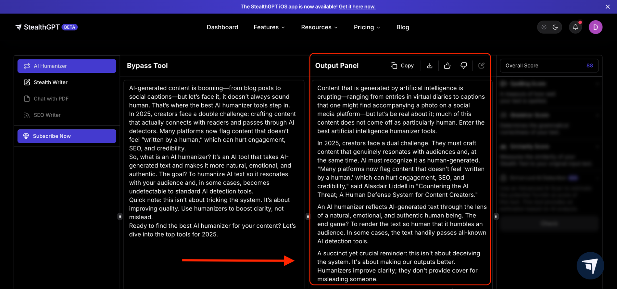This screenshot has width=617, height=289.
Task: Select AI Humanizer in sidebar
Action: click(67, 66)
